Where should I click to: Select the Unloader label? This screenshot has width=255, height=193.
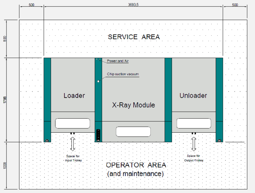193,96
